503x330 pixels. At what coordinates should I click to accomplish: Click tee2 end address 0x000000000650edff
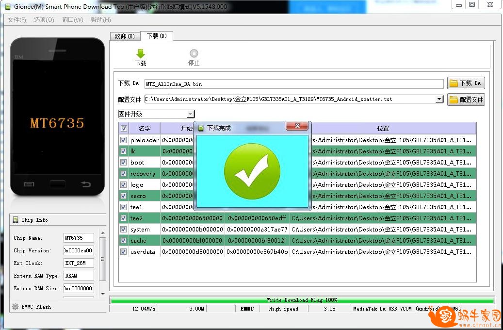257,218
